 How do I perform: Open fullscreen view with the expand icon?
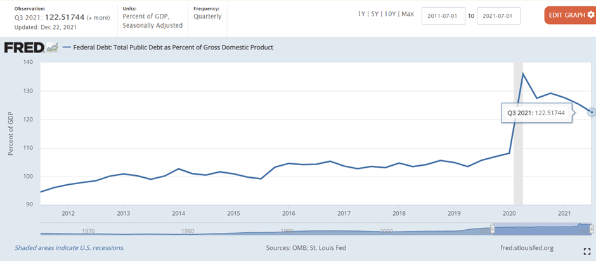click(x=587, y=252)
